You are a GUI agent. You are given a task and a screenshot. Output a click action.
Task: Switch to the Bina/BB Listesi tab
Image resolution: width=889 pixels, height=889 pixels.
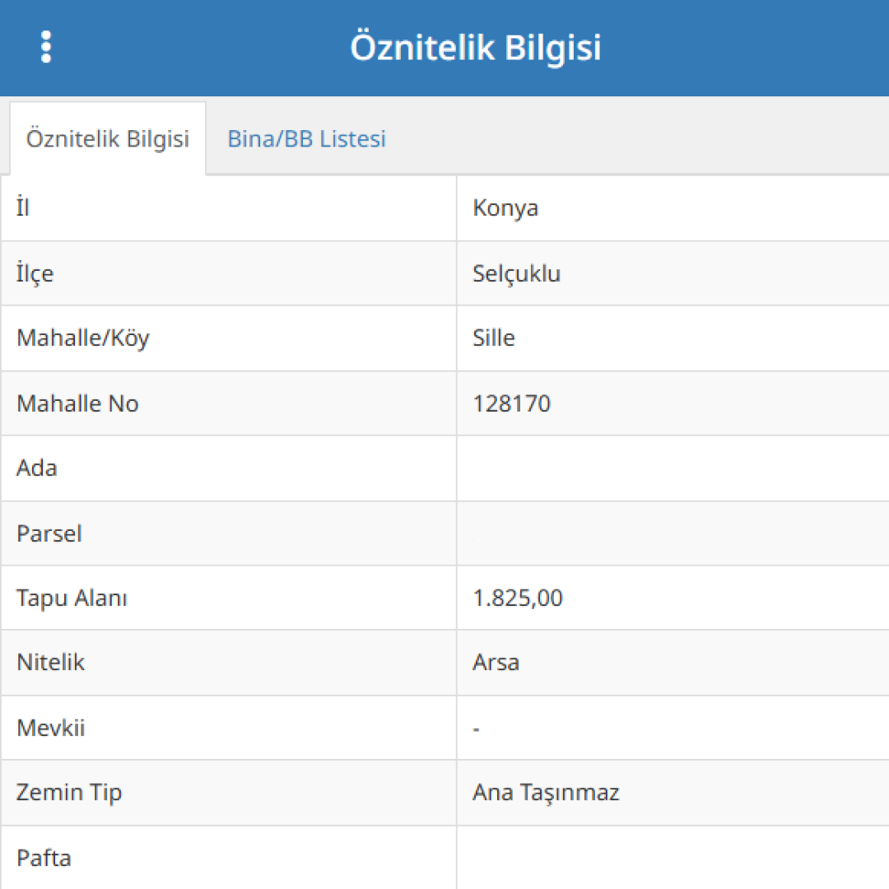[307, 139]
